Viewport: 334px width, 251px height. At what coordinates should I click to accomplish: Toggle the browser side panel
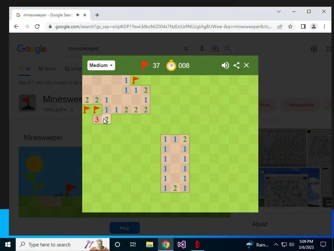(x=303, y=26)
